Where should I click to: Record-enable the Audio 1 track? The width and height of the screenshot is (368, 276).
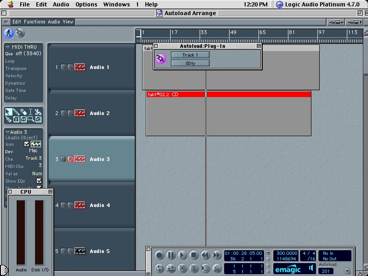click(x=70, y=67)
